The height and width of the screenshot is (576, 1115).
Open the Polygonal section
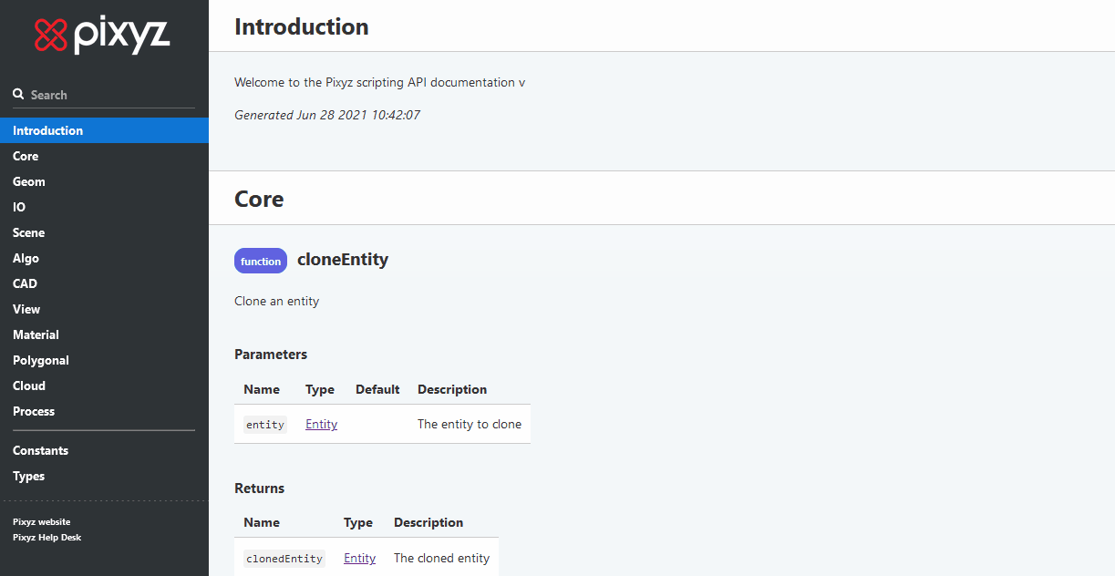point(41,360)
